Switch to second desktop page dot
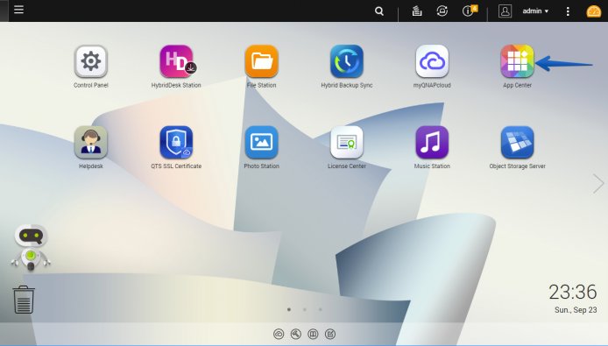 [305, 309]
